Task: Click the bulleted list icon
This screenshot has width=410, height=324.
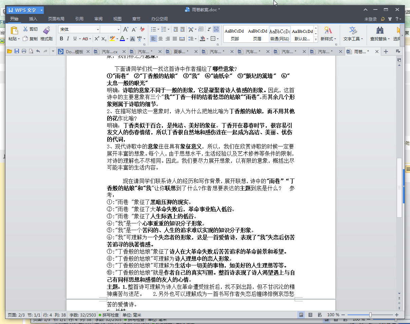Action: (x=153, y=29)
